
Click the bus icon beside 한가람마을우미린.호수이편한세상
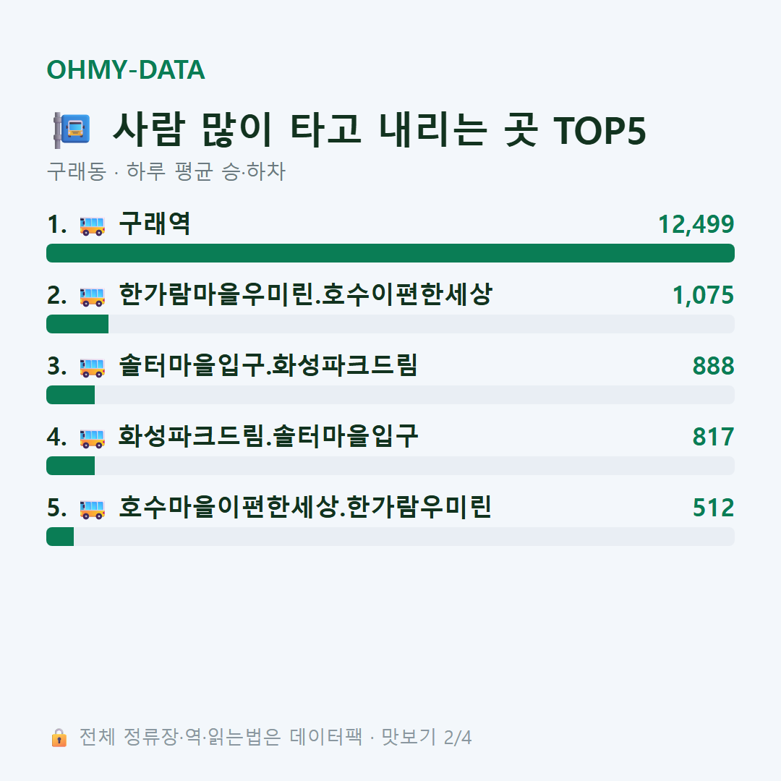[x=92, y=296]
